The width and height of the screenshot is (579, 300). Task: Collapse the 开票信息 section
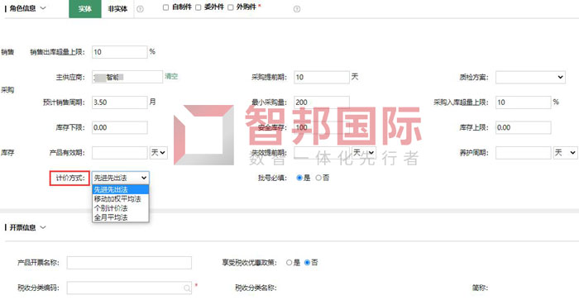(x=43, y=227)
